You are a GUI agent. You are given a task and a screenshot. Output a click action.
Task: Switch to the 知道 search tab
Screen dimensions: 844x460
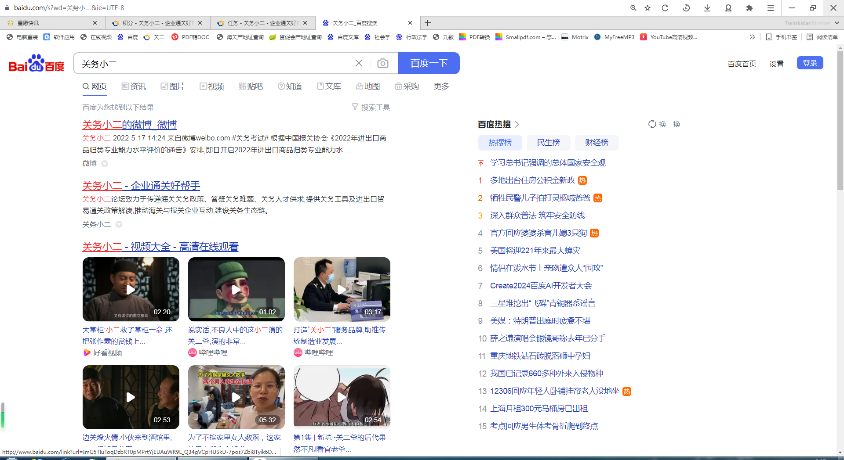coord(290,86)
